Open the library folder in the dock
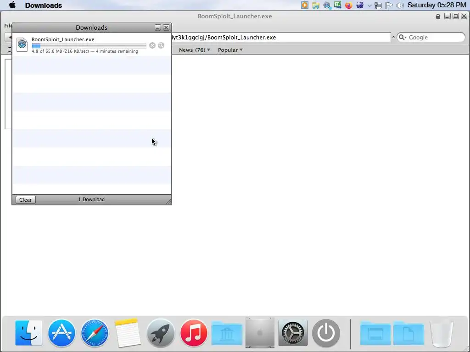This screenshot has height=352, width=470. tap(227, 334)
